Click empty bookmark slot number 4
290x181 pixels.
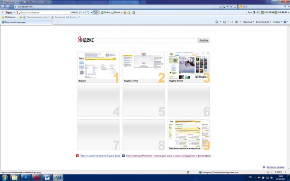(99, 101)
